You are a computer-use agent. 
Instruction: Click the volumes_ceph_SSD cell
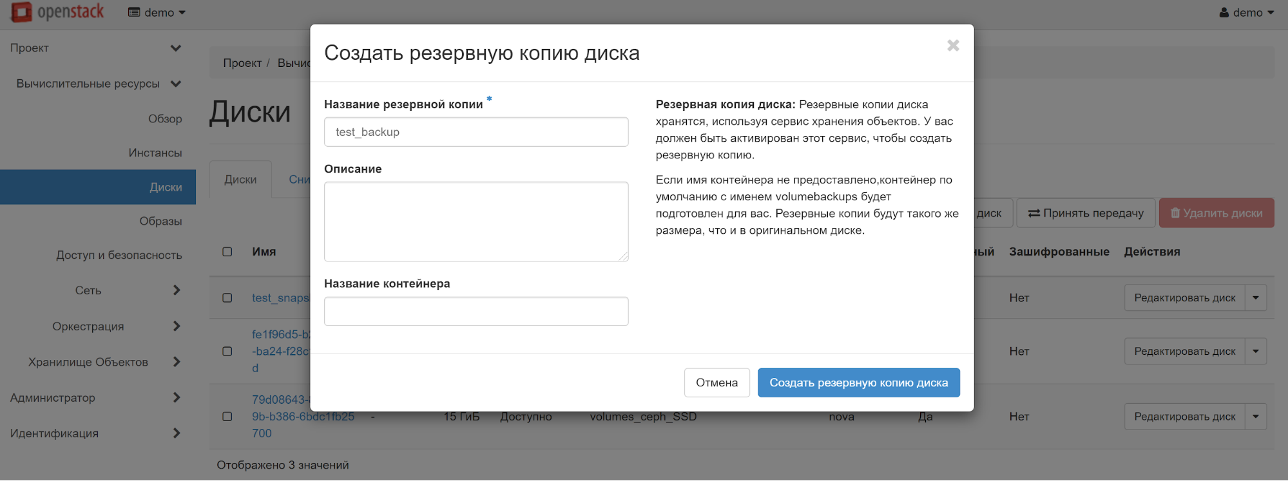(643, 417)
